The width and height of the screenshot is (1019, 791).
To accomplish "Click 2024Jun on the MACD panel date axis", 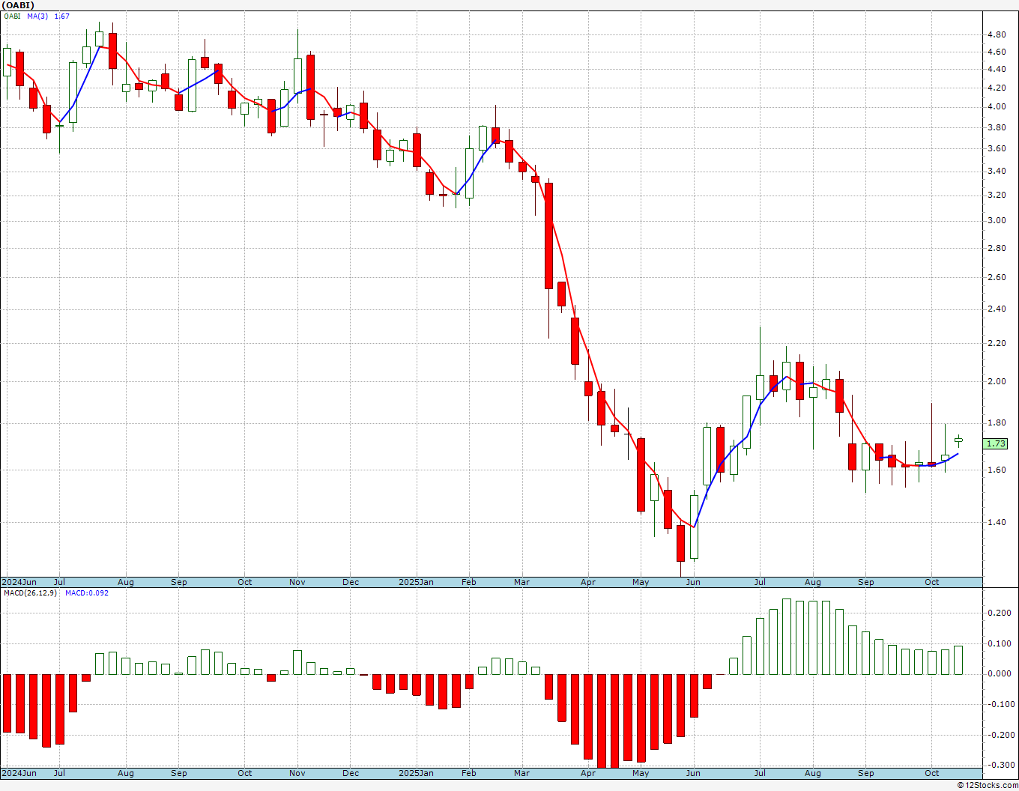I will tap(19, 773).
